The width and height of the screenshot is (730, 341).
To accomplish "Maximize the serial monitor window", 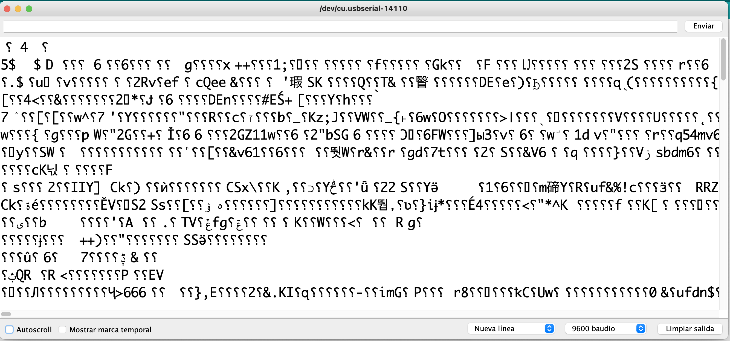I will click(29, 9).
